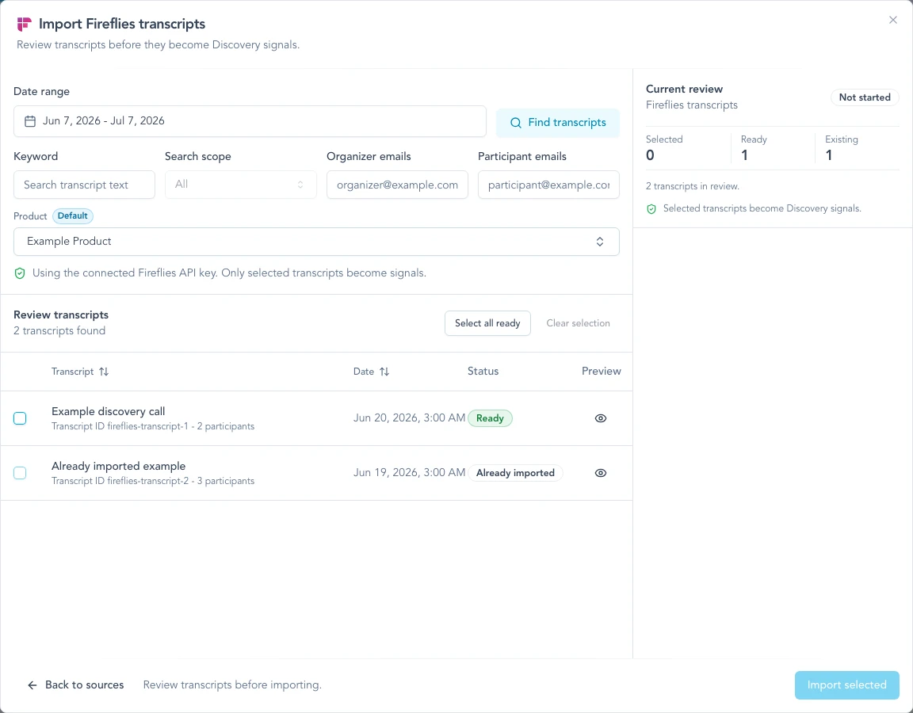Click the Ready status badge

point(490,418)
